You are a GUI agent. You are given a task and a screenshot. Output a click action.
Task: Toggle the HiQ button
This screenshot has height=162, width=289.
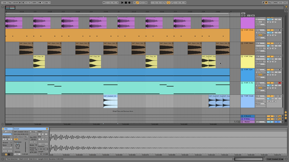point(16,139)
